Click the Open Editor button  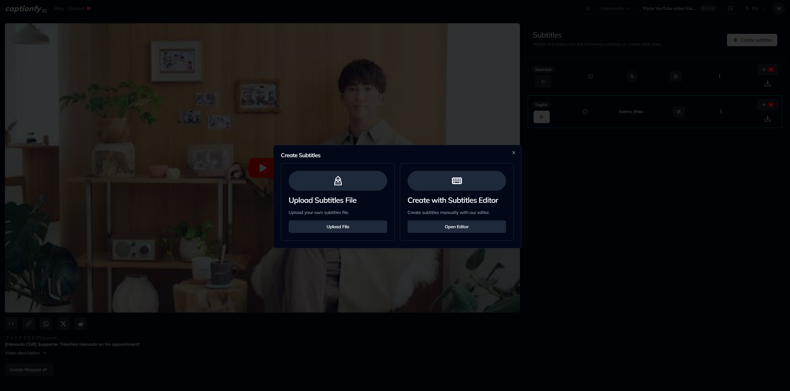[456, 227]
